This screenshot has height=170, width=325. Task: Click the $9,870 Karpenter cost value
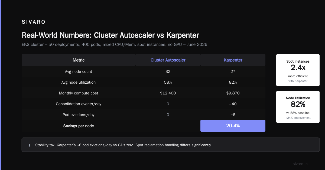click(233, 93)
